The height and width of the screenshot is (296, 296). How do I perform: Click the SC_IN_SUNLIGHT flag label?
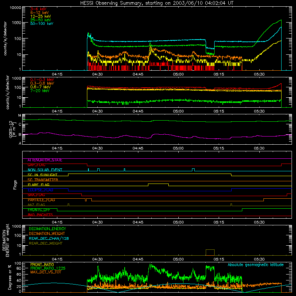tap(43, 175)
